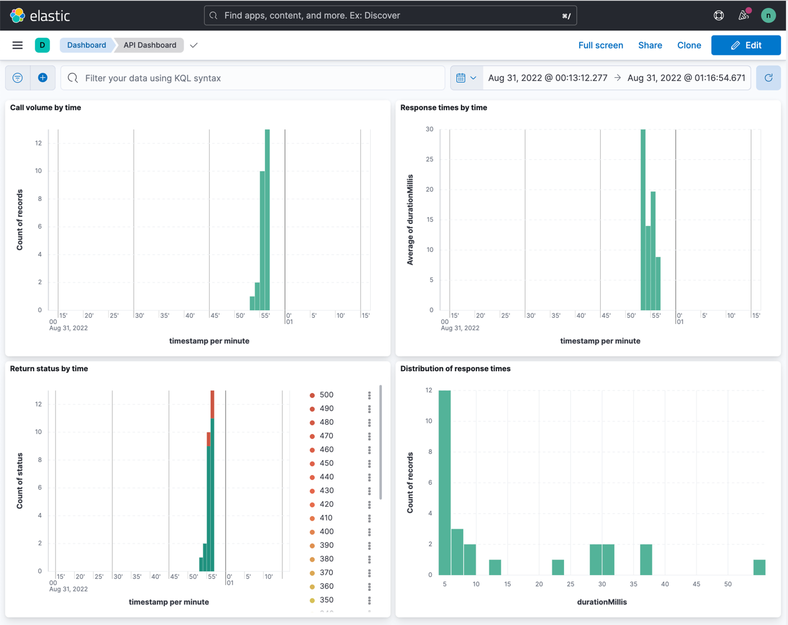
Task: Click the Response times by time panel title
Action: (443, 108)
